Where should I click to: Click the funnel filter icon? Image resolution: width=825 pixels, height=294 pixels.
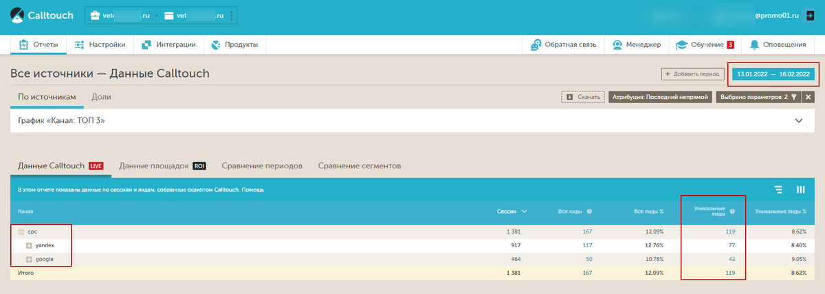coord(793,97)
